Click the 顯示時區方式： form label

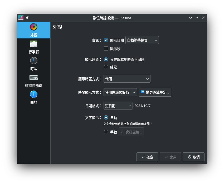point(90,79)
